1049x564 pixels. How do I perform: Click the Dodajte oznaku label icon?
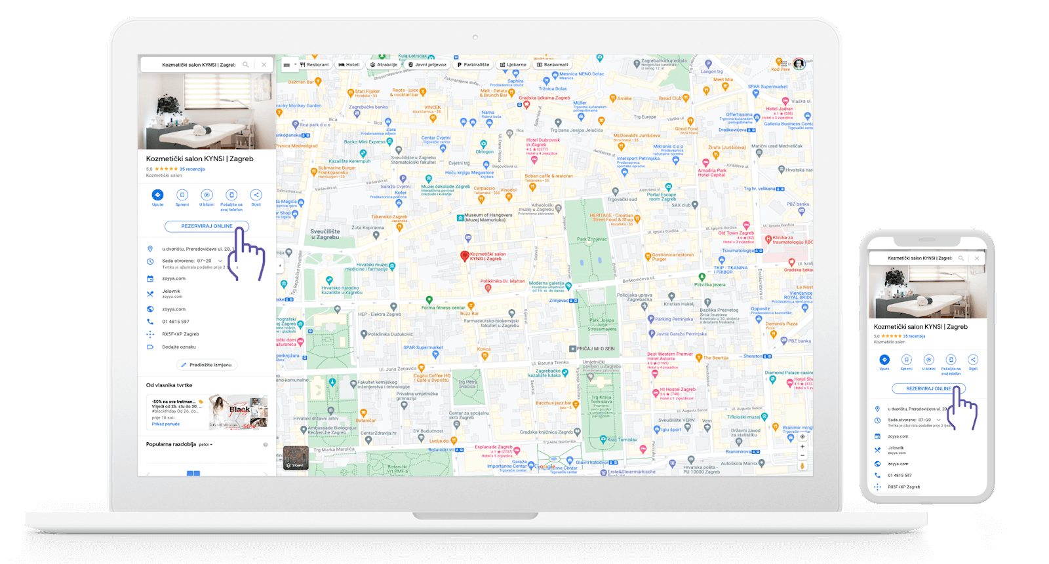click(x=150, y=347)
